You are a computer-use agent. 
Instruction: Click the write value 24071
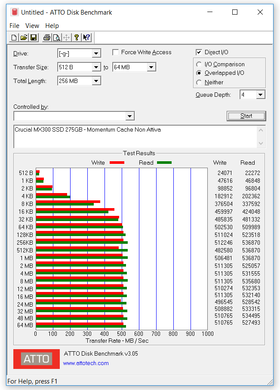click(225, 173)
